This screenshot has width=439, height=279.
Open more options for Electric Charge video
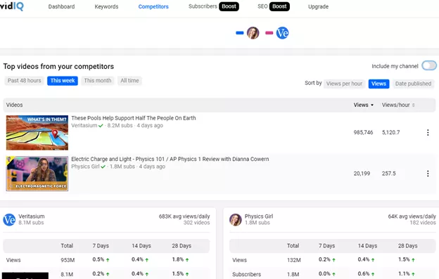coord(428,174)
